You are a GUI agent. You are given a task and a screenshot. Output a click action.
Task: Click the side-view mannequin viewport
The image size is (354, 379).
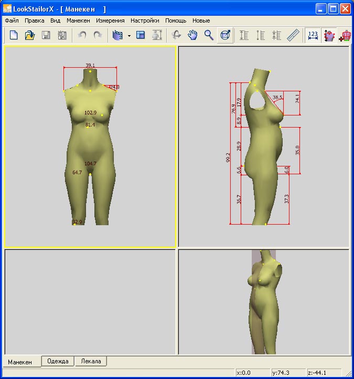[x=264, y=146]
